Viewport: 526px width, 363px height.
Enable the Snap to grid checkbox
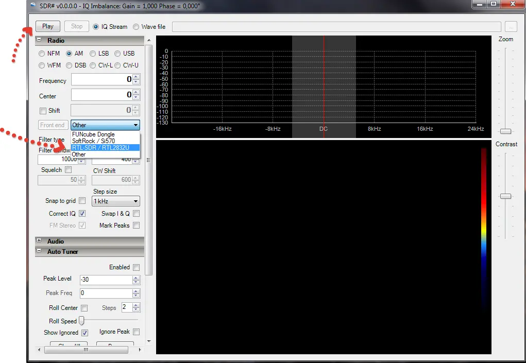(82, 201)
